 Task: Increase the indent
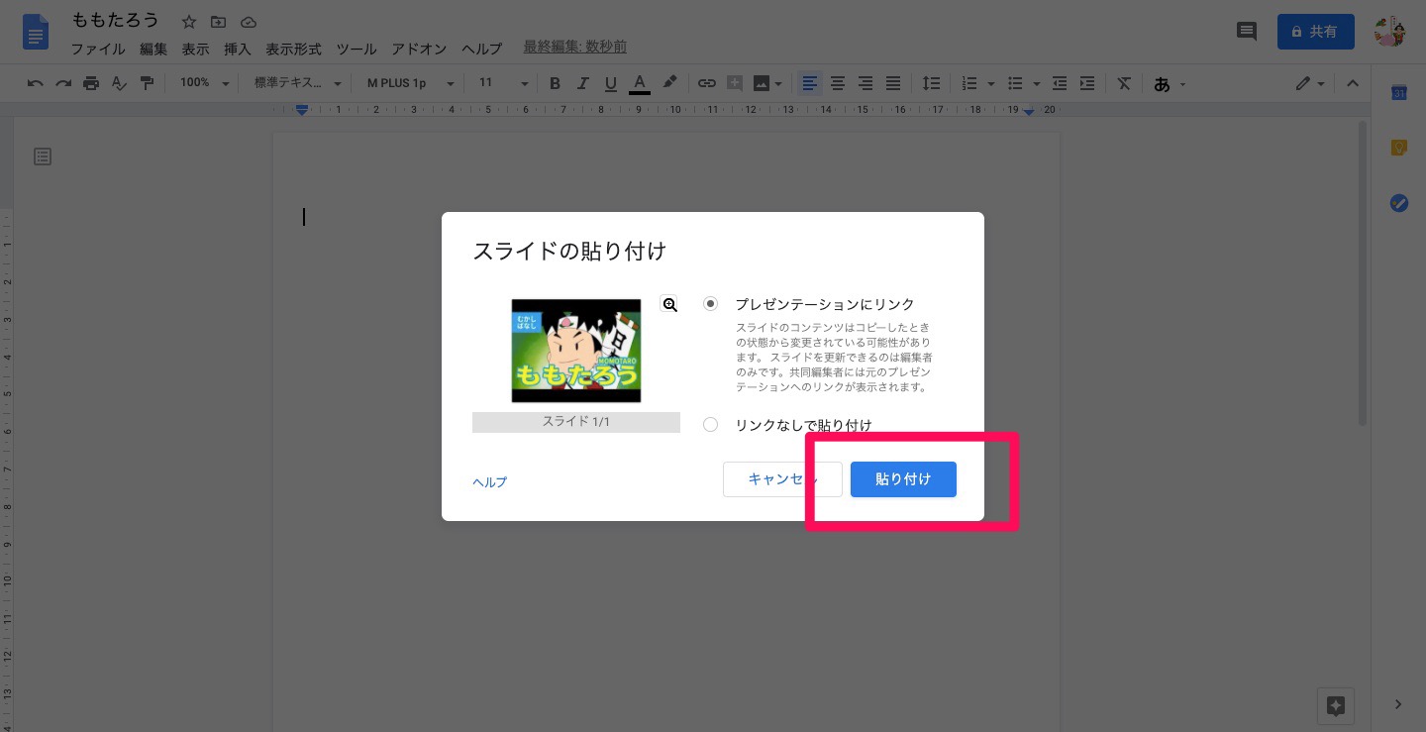point(1087,83)
